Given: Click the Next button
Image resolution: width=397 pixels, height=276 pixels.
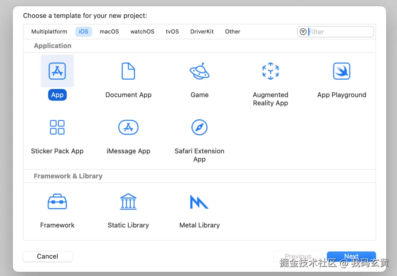Looking at the screenshot, I should [351, 256].
